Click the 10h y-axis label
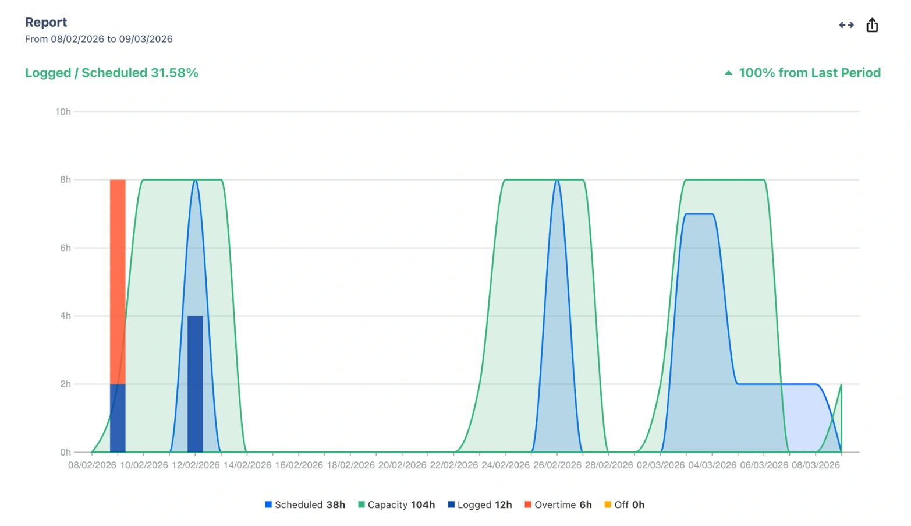The height and width of the screenshot is (526, 911). [x=63, y=111]
